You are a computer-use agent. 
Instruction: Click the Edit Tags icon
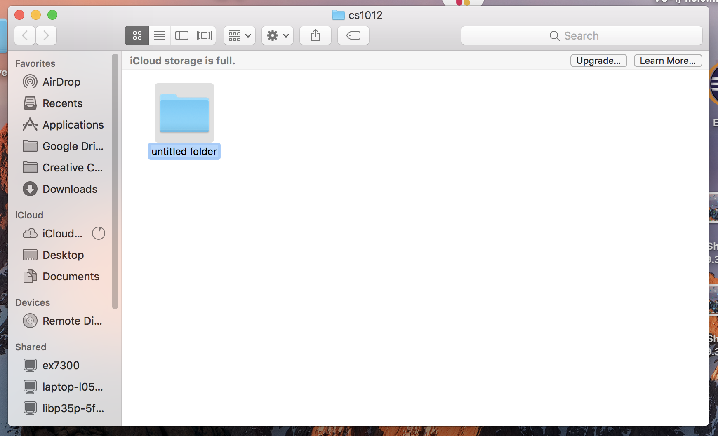pos(353,35)
